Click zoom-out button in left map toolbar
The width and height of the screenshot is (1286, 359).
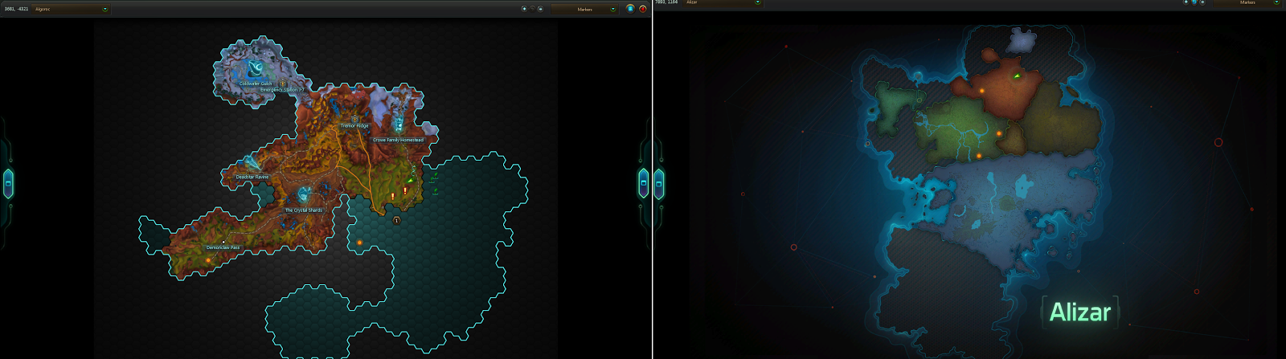click(x=540, y=9)
